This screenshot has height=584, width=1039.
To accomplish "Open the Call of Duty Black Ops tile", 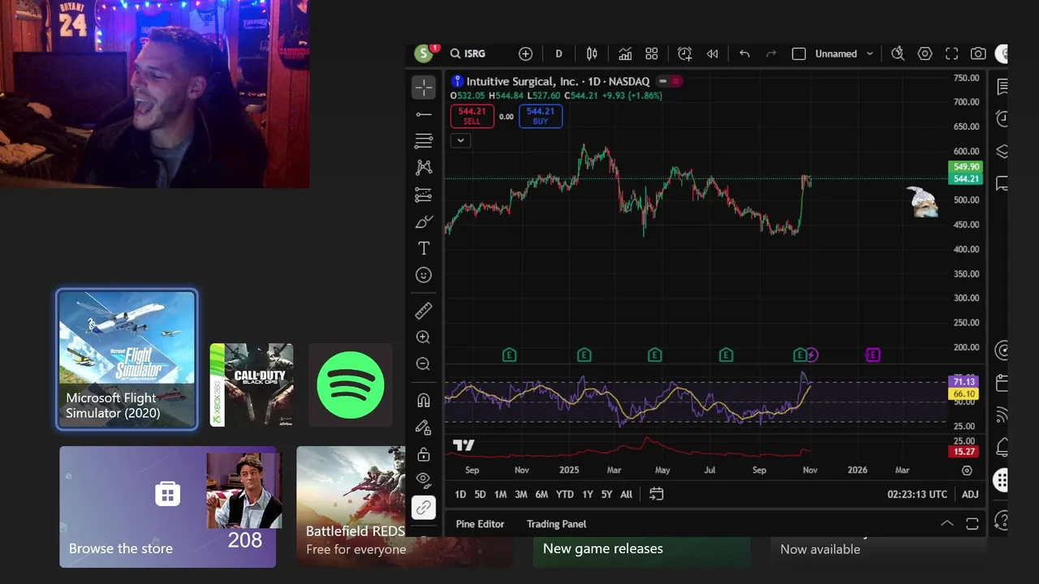I will [252, 384].
